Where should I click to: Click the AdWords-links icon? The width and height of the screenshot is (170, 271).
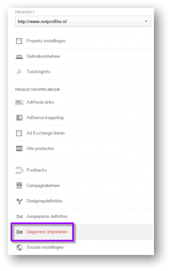click(19, 102)
